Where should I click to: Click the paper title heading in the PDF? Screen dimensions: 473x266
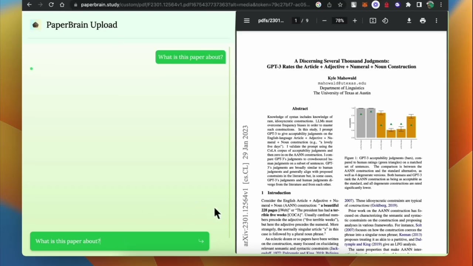[x=341, y=64]
